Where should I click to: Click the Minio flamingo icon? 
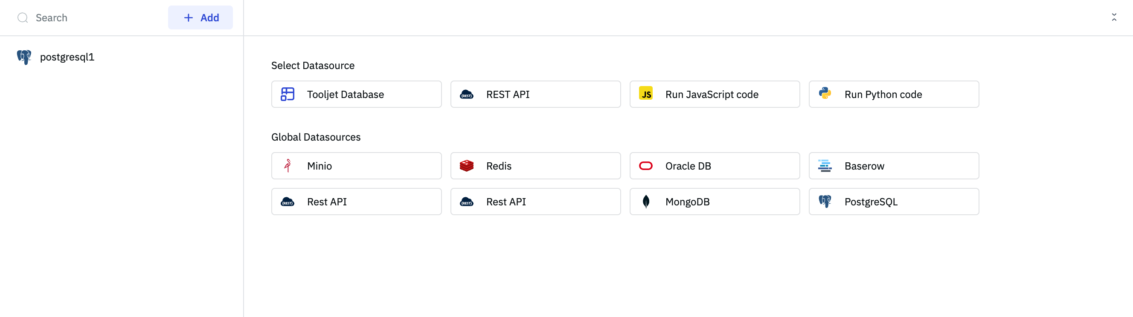(x=288, y=165)
